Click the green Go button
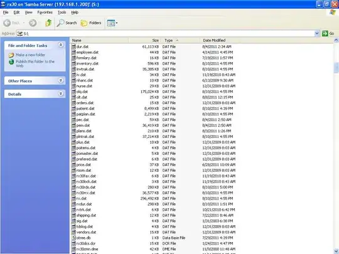Screen dimensions: 339x254 (328, 33)
